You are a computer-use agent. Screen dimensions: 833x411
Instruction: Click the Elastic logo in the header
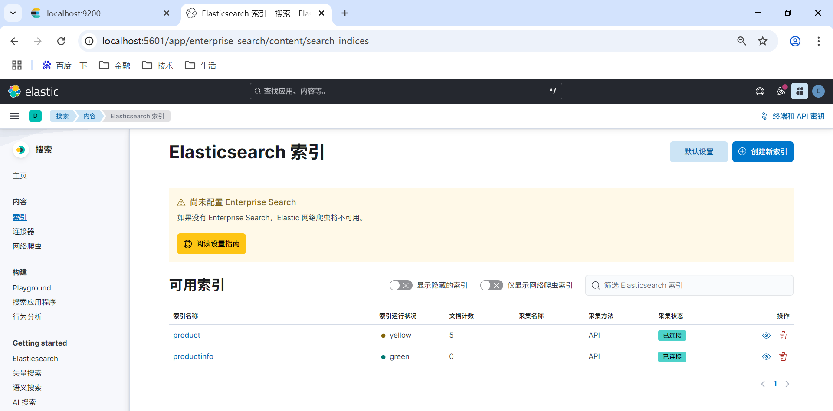pyautogui.click(x=33, y=91)
